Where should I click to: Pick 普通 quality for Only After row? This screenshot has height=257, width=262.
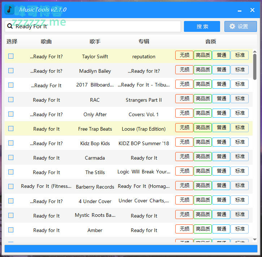pos(221,113)
